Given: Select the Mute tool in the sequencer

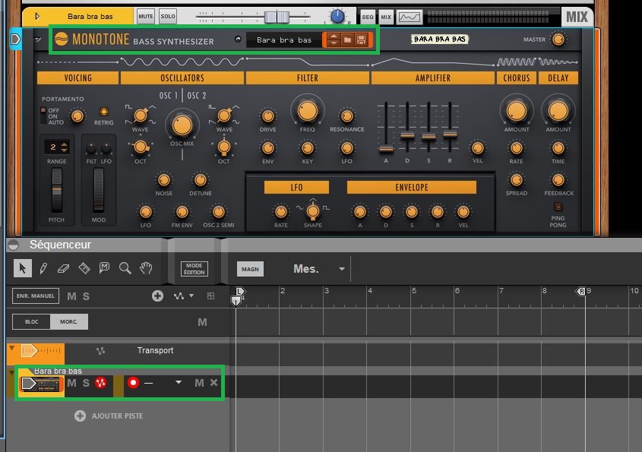Looking at the screenshot, I should click(103, 267).
